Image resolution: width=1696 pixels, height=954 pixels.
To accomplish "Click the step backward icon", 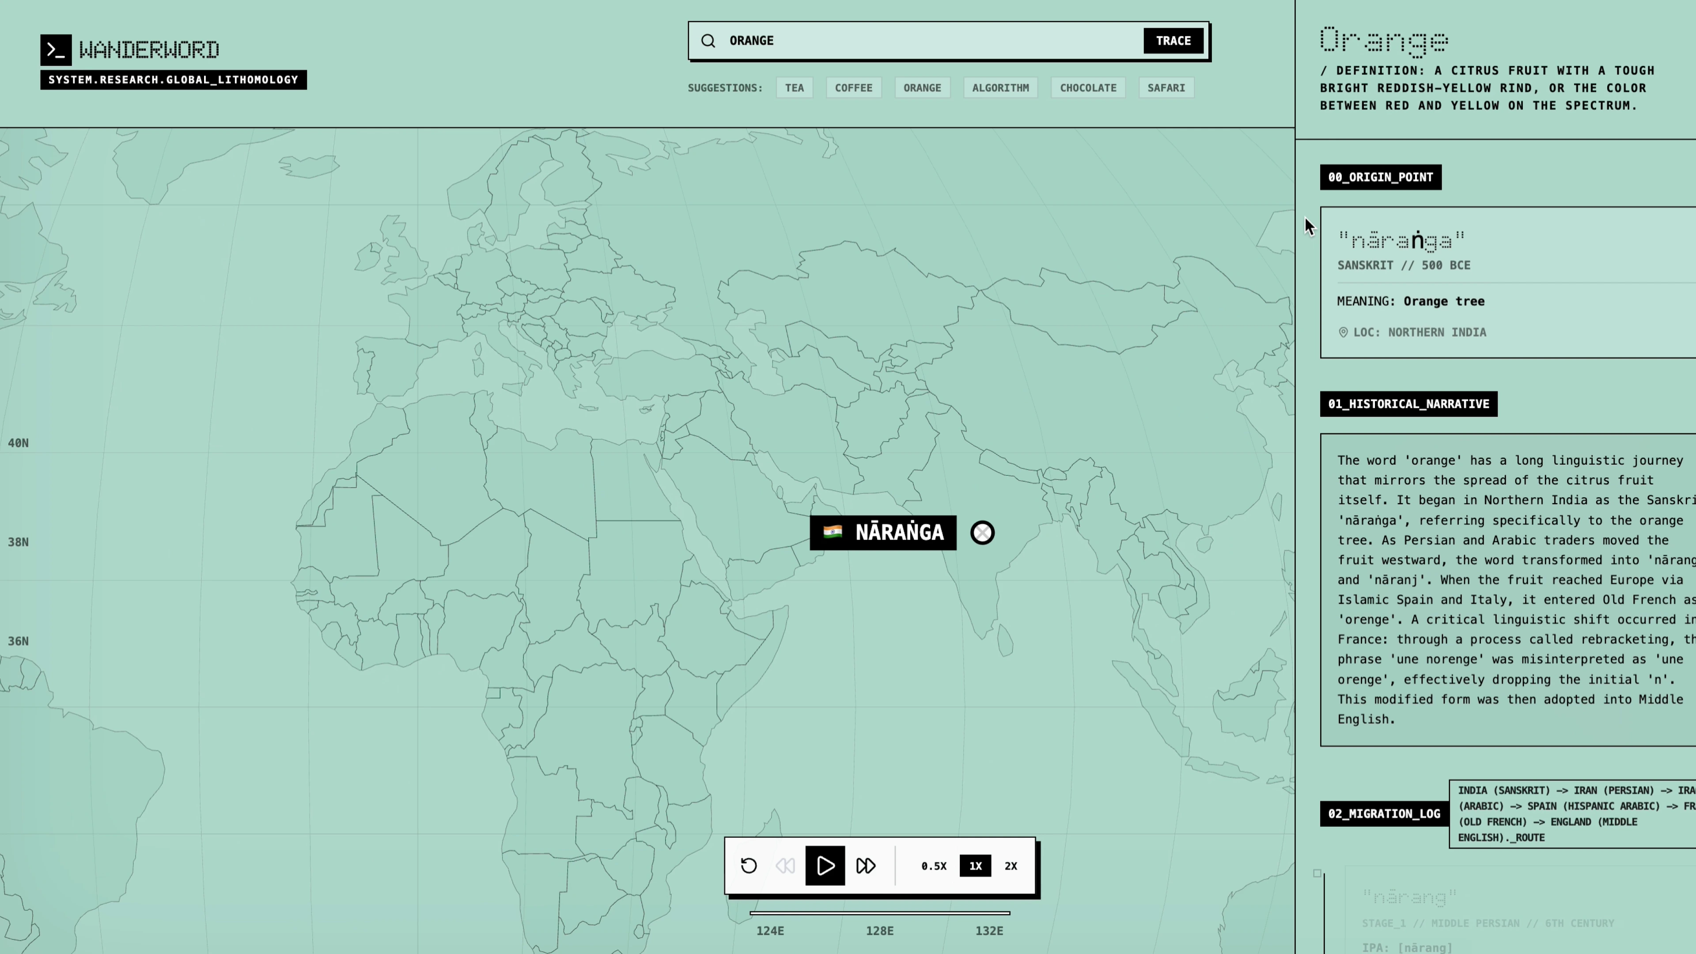I will tap(785, 866).
